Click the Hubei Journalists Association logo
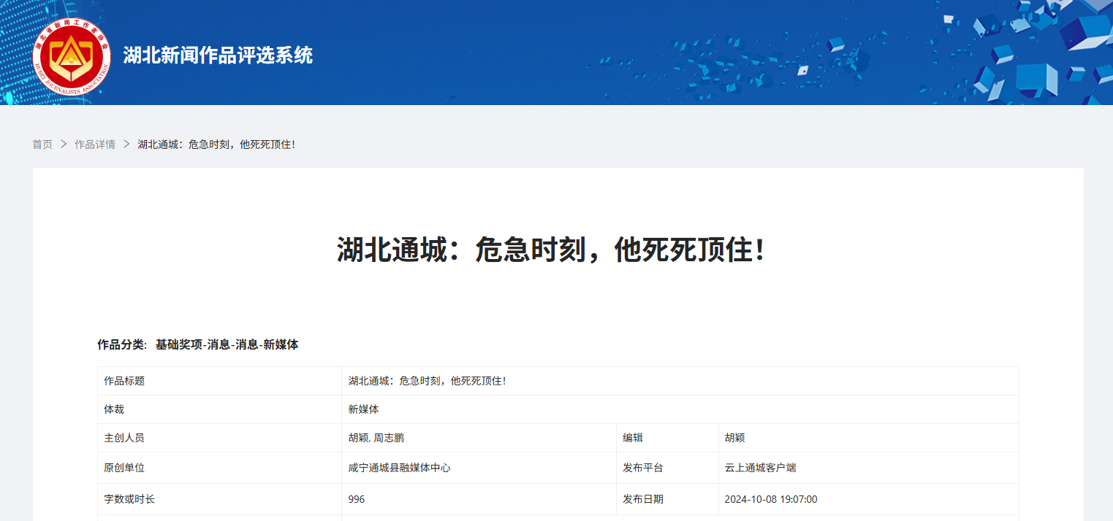Screen dimensions: 1113x521 pyautogui.click(x=72, y=56)
